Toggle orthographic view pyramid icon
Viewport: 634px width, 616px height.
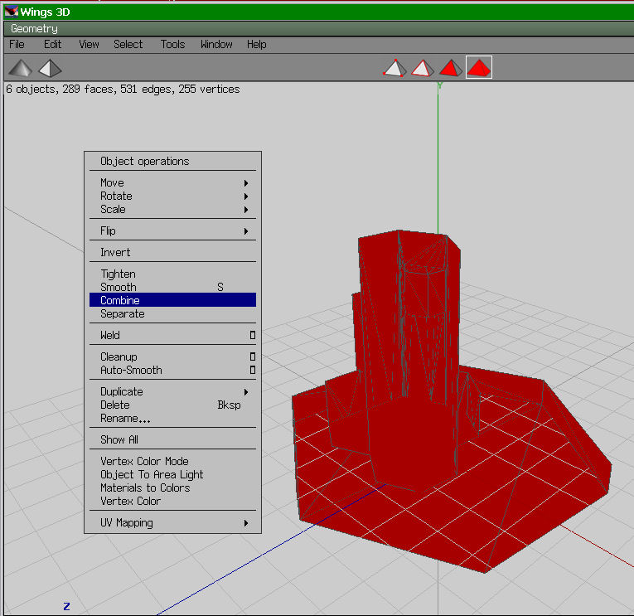click(x=50, y=67)
